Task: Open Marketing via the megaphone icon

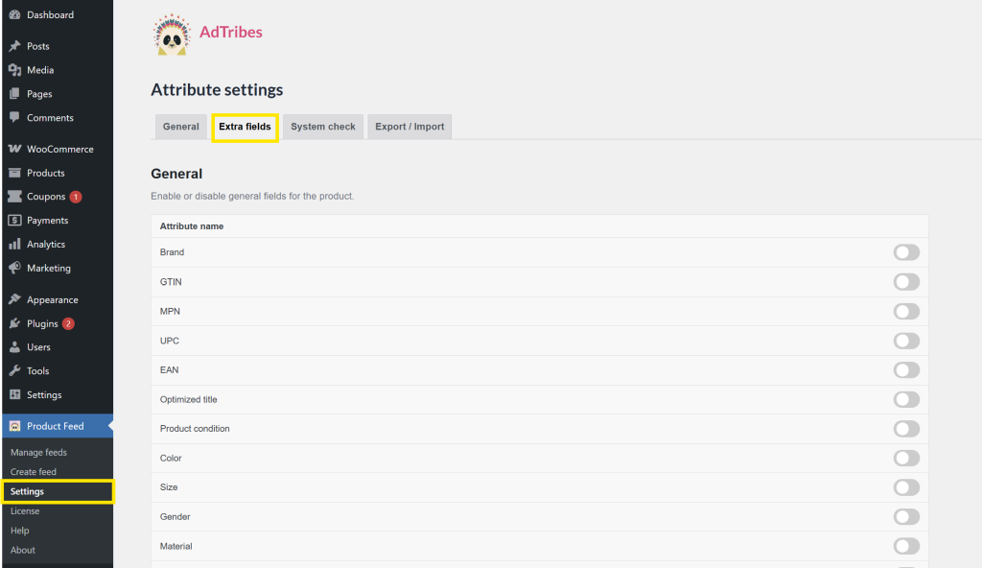Action: click(x=13, y=268)
